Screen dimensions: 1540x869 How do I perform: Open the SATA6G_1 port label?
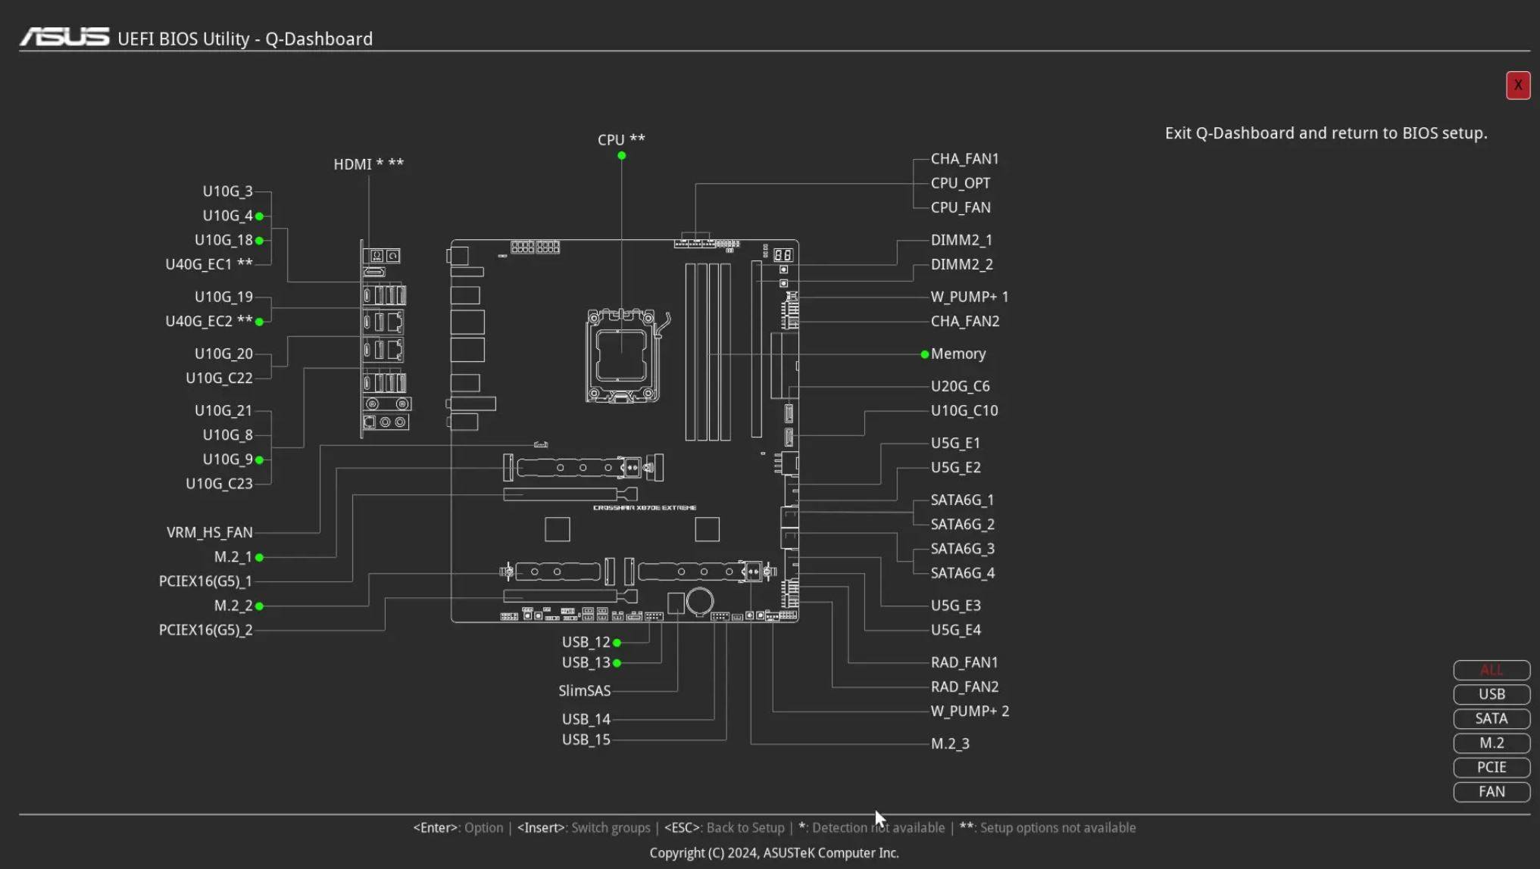tap(961, 500)
